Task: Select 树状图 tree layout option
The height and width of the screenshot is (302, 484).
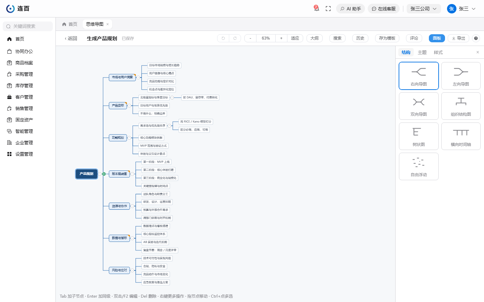Action: click(419, 136)
